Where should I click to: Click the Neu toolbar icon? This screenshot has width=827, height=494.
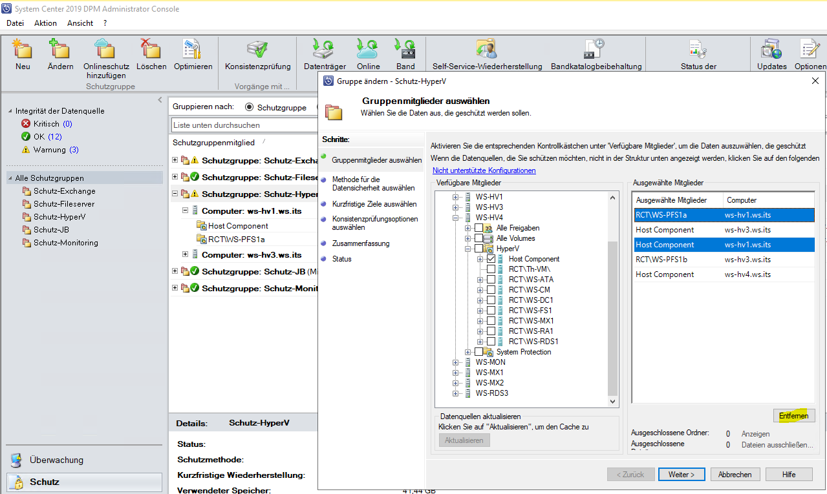coord(23,50)
